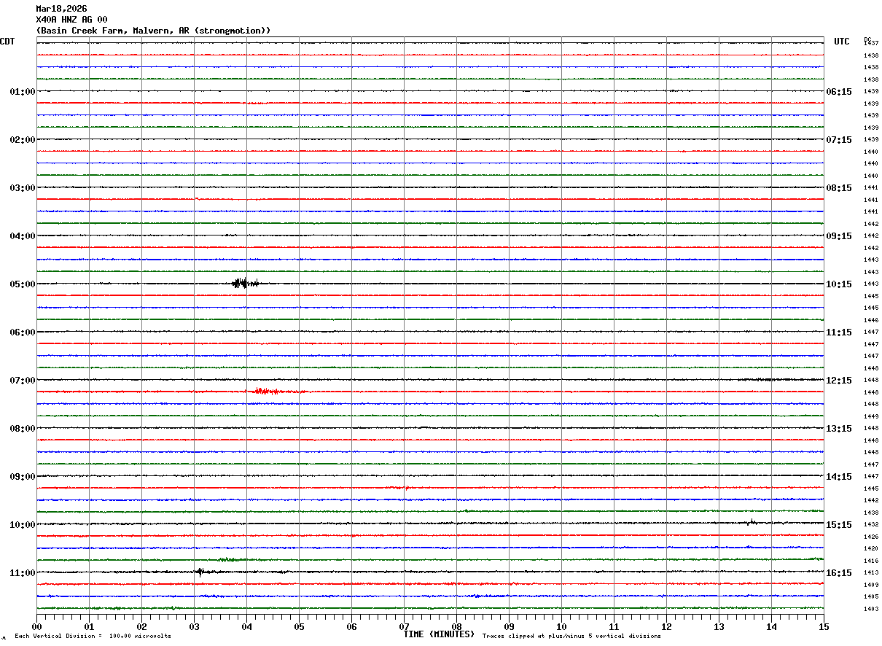Click the '12' minute tick label
The image size is (882, 646).
(666, 626)
